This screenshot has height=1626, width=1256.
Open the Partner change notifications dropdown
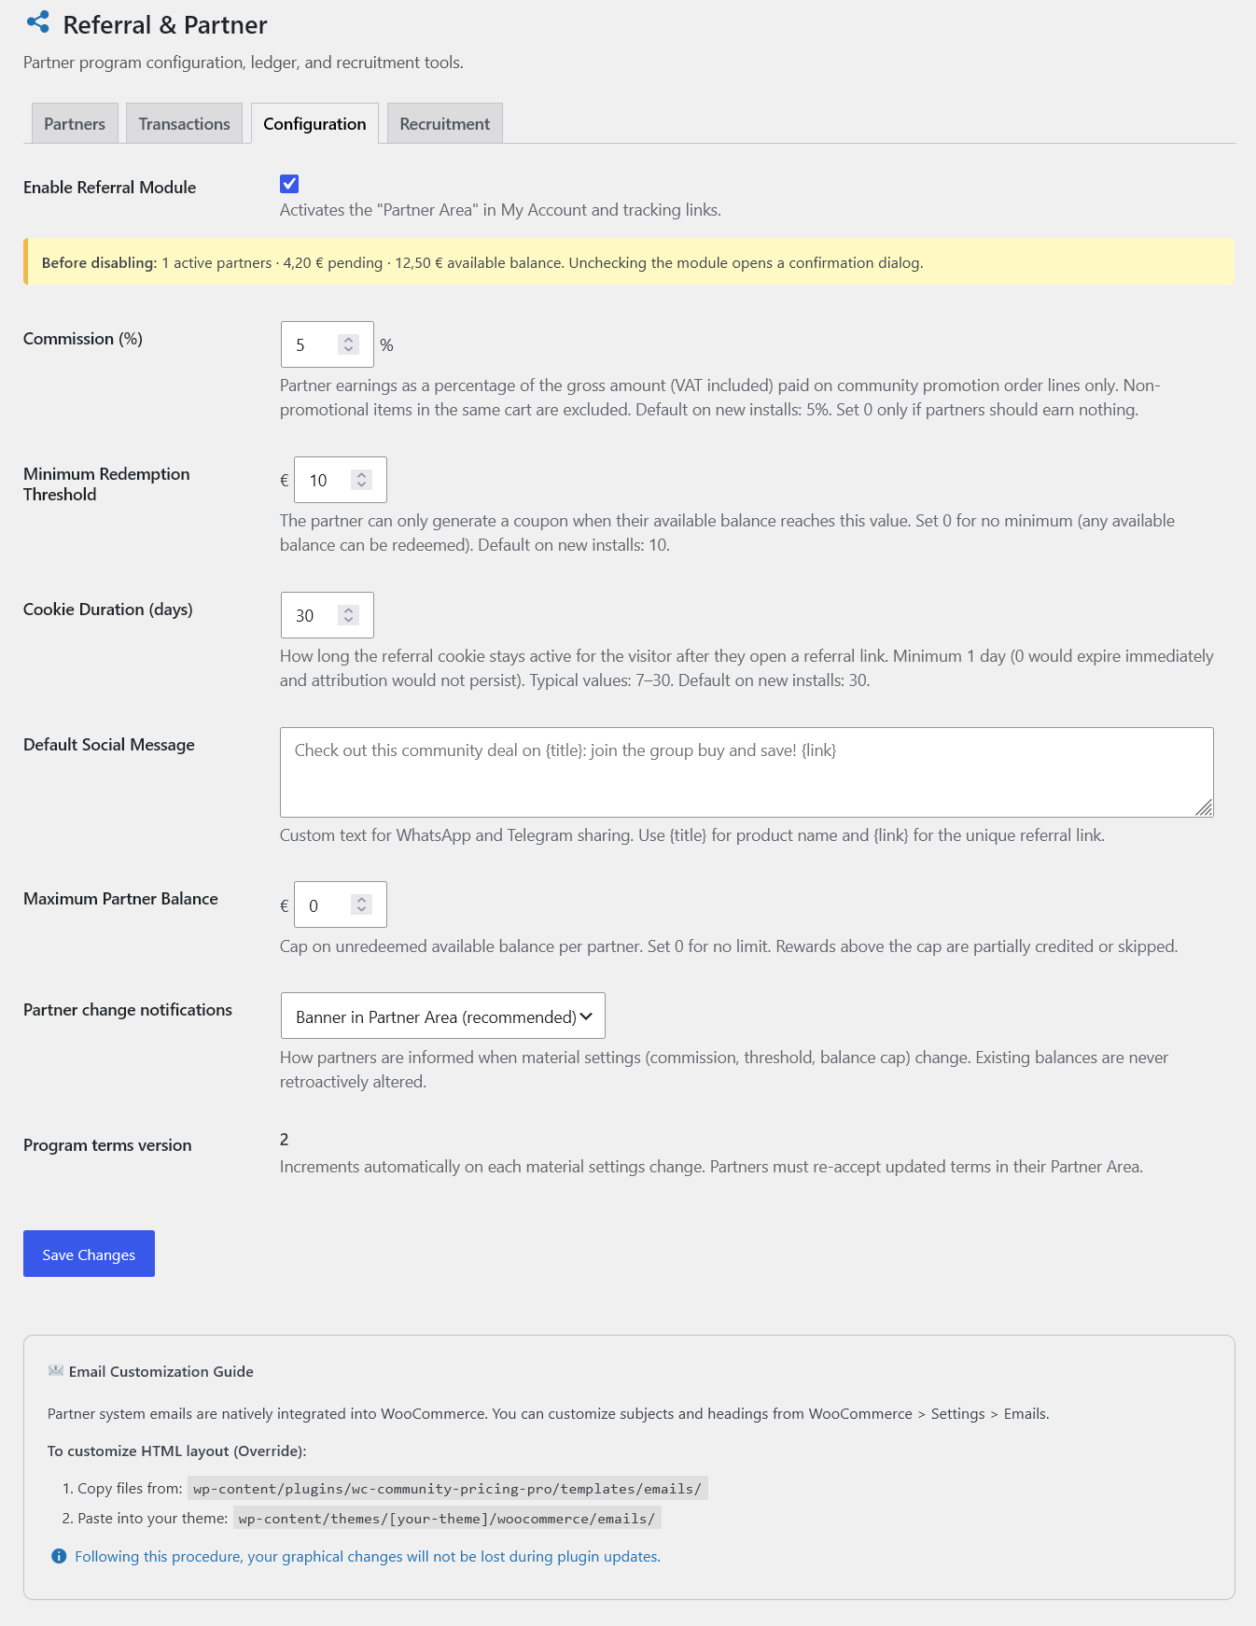443,1016
